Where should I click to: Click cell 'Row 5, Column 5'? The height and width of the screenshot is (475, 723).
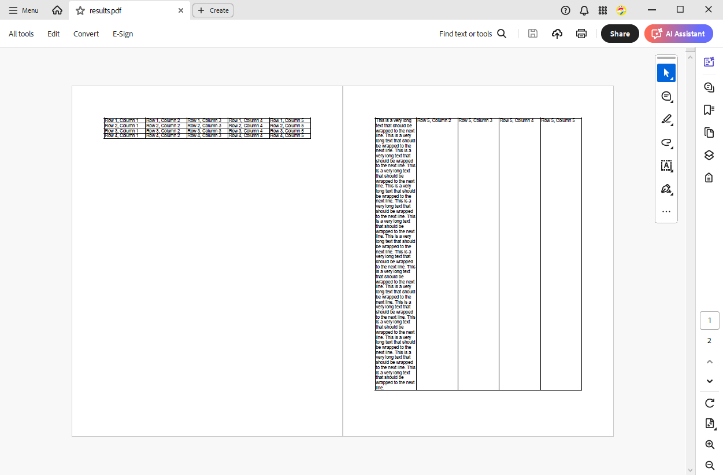pos(561,254)
